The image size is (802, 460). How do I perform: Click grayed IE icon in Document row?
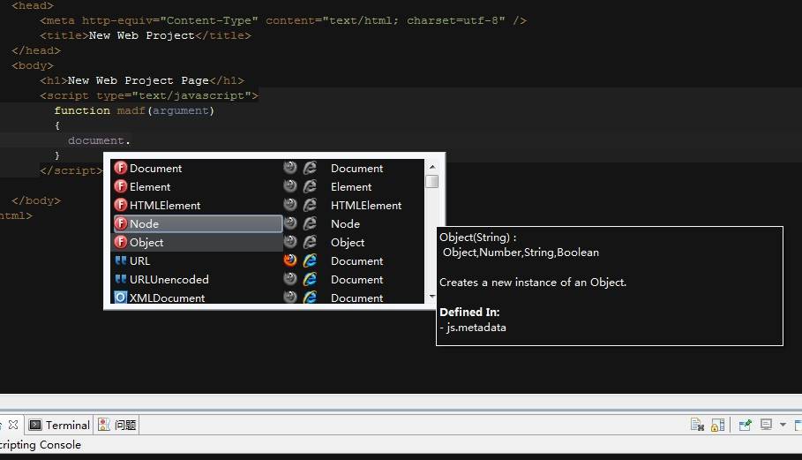(x=310, y=168)
